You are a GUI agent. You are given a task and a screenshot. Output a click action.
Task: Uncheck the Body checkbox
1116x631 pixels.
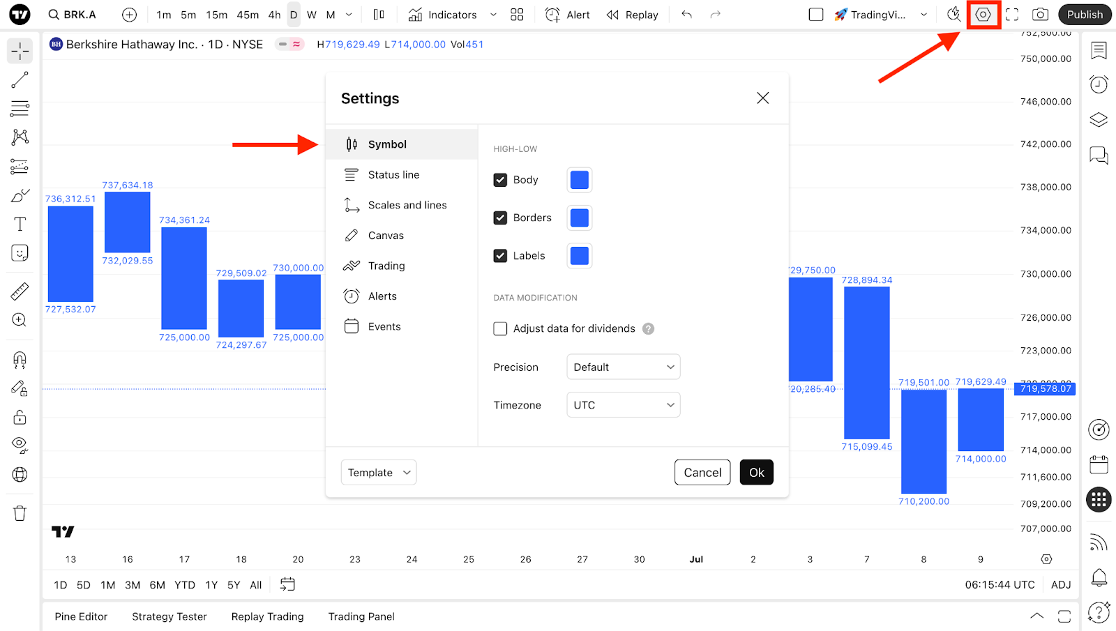(x=500, y=180)
